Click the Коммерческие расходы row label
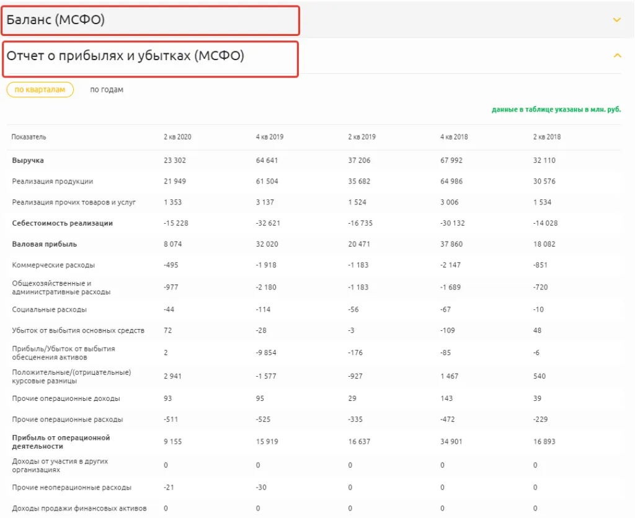The image size is (635, 518). (x=53, y=265)
